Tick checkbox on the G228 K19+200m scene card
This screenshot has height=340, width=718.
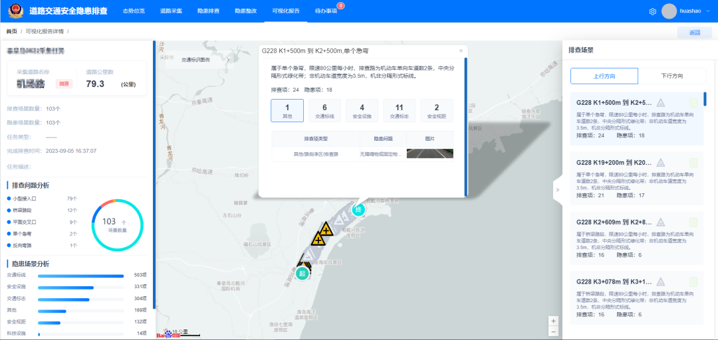coord(693,163)
